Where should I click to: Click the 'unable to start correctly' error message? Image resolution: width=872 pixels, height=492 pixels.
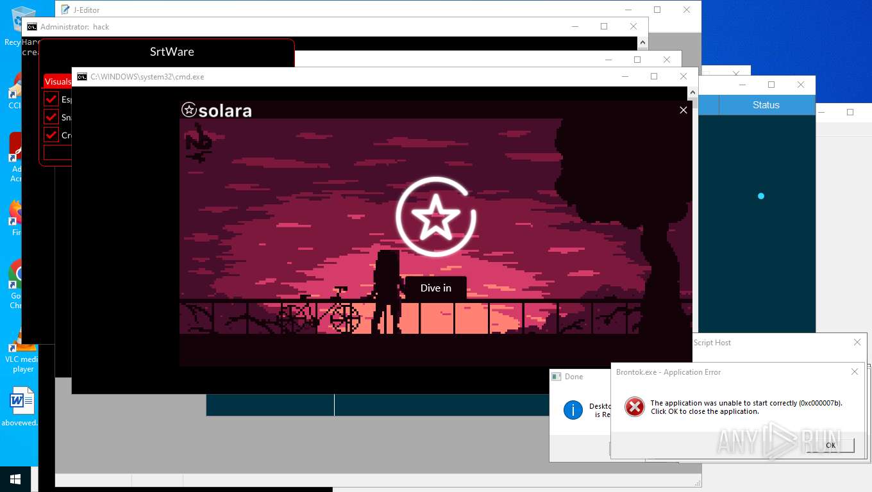click(746, 407)
